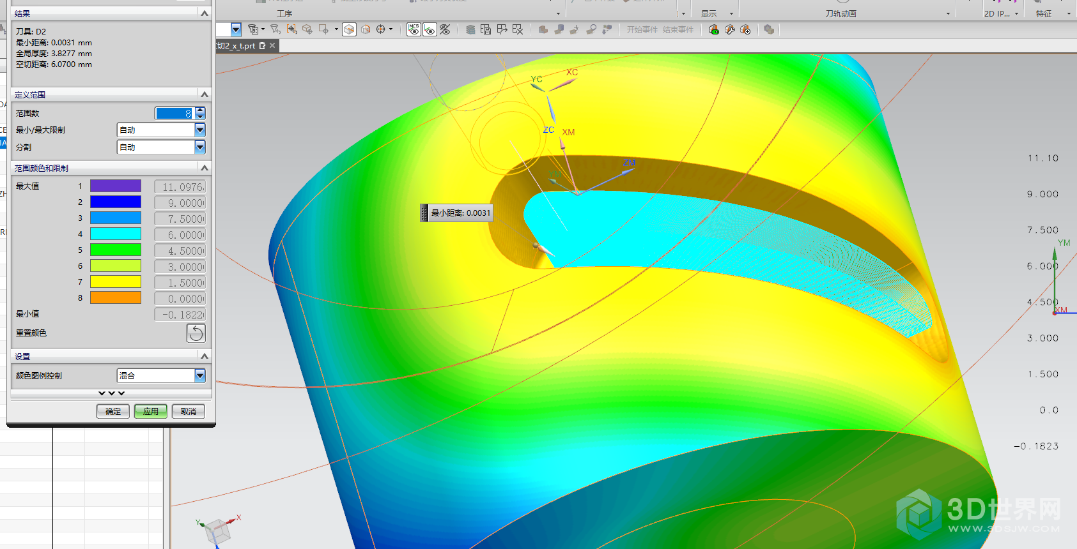Click the orange color swatch for range 8
The image size is (1077, 549).
point(116,297)
